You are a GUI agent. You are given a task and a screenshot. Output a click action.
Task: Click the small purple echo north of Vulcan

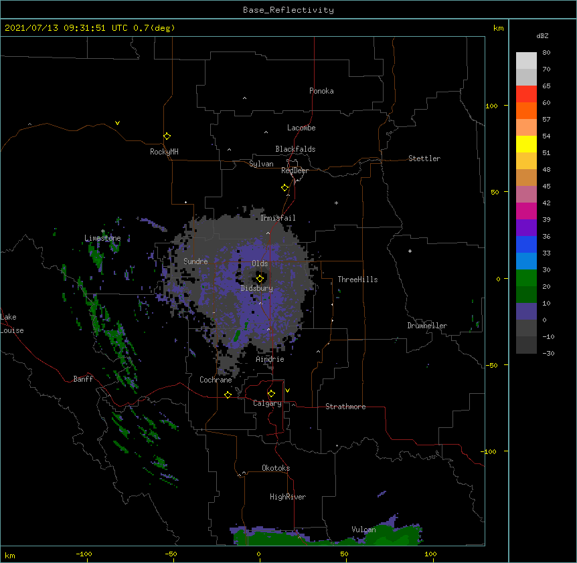tap(382, 493)
